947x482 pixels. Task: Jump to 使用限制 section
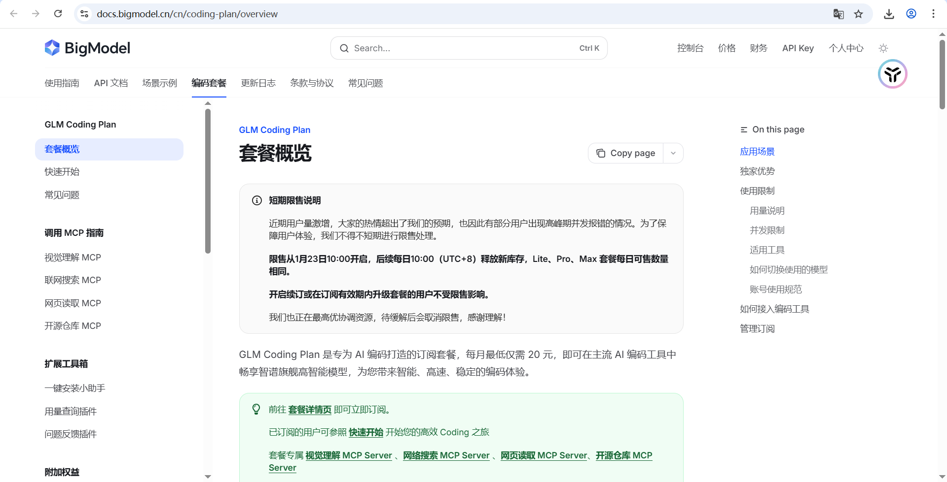click(757, 191)
